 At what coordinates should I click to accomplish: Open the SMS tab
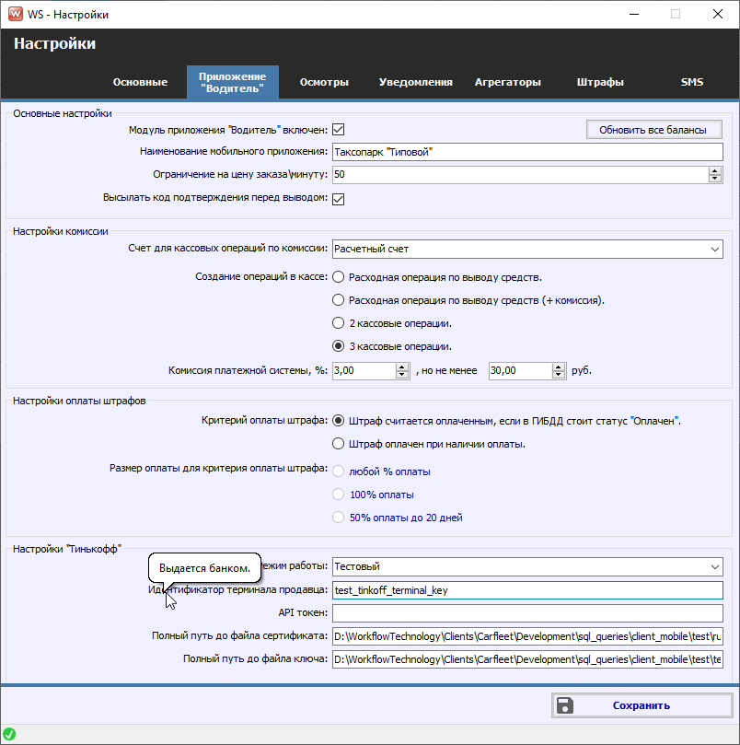coord(691,82)
